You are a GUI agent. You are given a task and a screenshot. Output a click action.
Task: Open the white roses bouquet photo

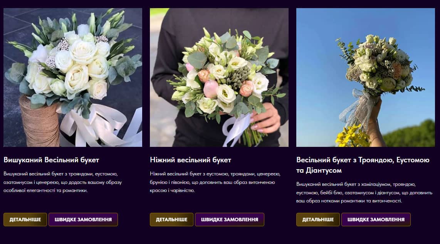(x=73, y=77)
